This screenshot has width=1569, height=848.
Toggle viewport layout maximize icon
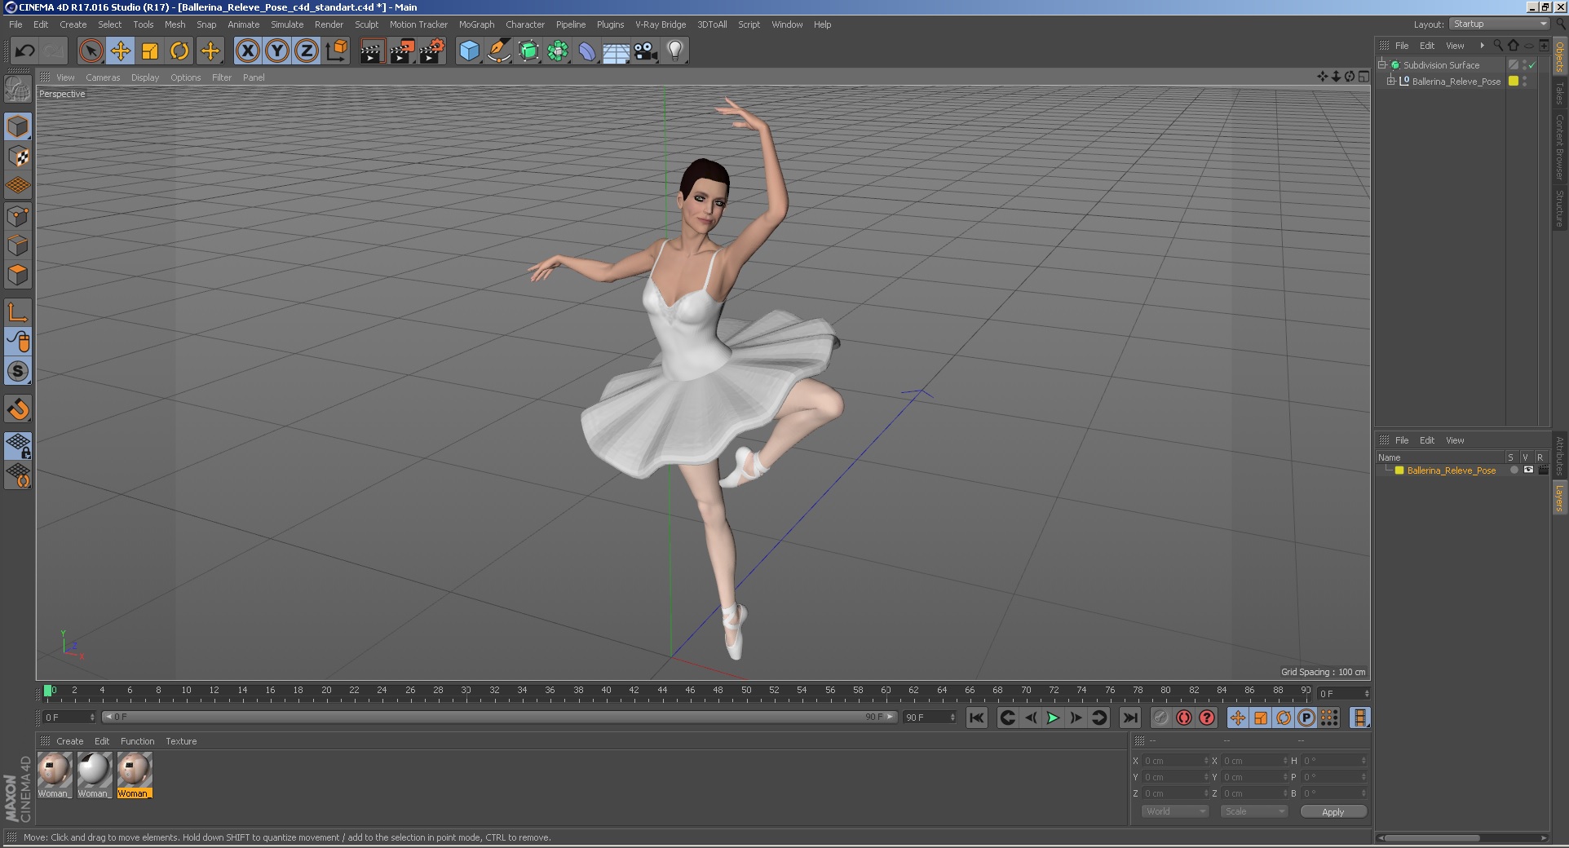(1363, 77)
